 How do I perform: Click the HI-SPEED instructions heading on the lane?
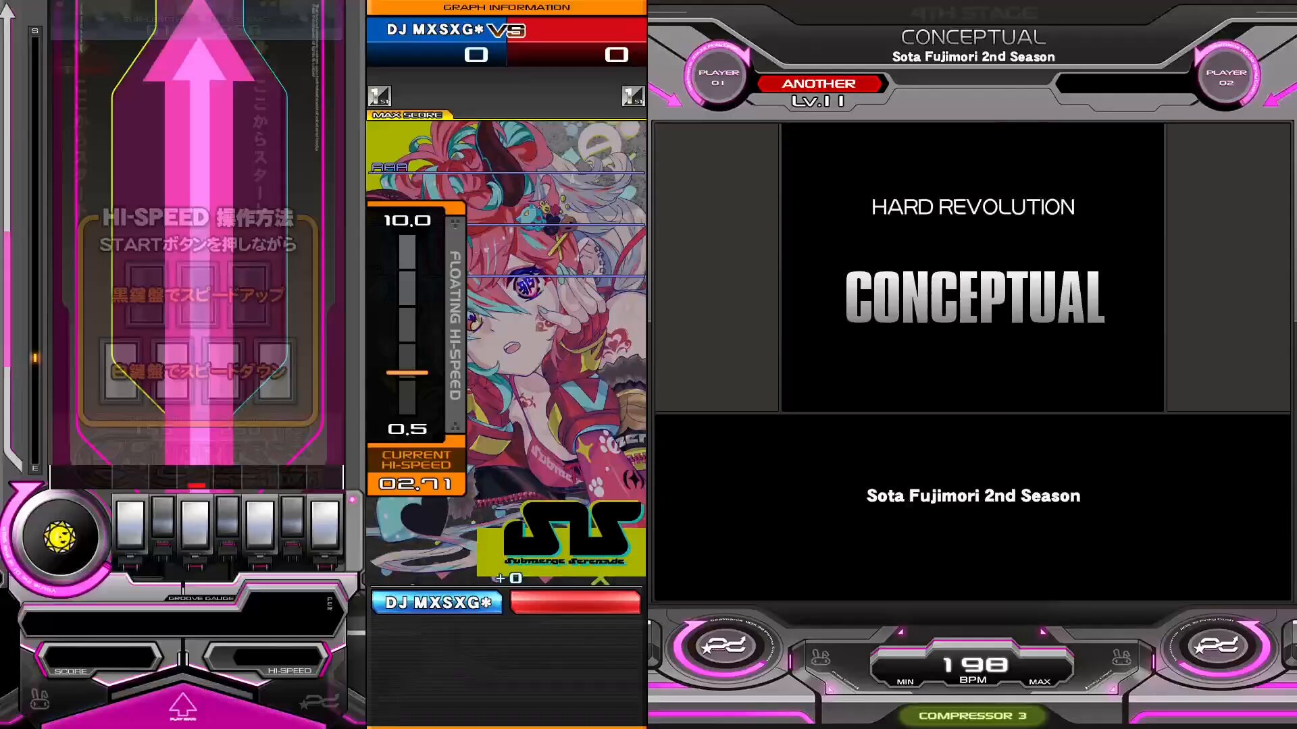click(x=198, y=217)
